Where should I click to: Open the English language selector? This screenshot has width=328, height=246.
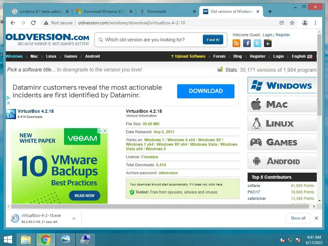(302, 56)
